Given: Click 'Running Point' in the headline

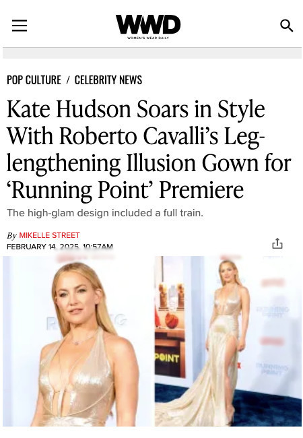Looking at the screenshot, I should click(x=79, y=190).
